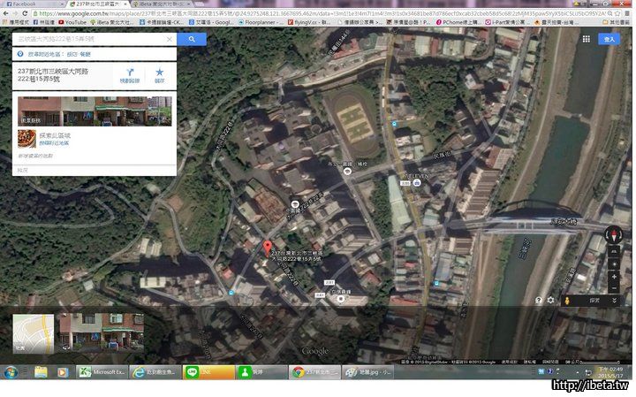Click the my-location button on the map controls

(614, 264)
